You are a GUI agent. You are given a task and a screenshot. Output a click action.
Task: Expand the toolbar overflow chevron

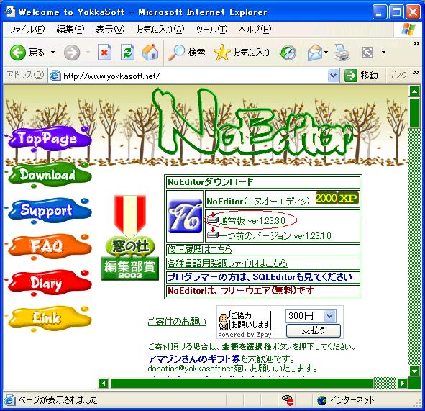(416, 44)
